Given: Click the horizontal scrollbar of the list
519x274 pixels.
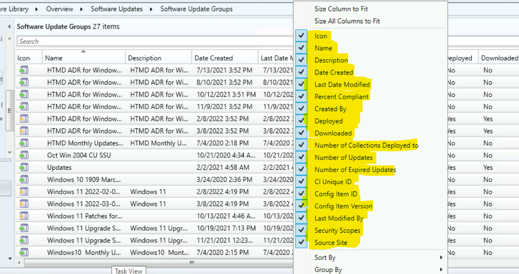Looking at the screenshot, I should click(159, 263).
